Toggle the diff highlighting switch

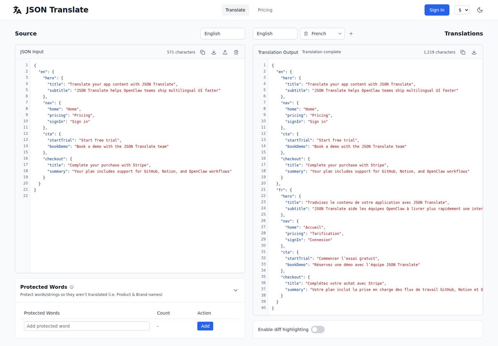click(x=318, y=329)
